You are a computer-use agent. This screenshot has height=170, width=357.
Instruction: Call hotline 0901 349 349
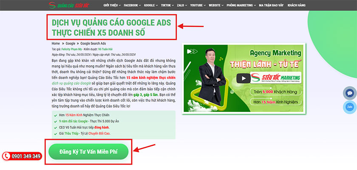22,156
